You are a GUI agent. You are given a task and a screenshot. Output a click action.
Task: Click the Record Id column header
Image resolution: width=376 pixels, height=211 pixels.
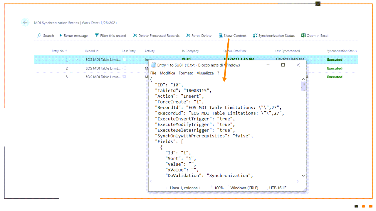point(92,51)
